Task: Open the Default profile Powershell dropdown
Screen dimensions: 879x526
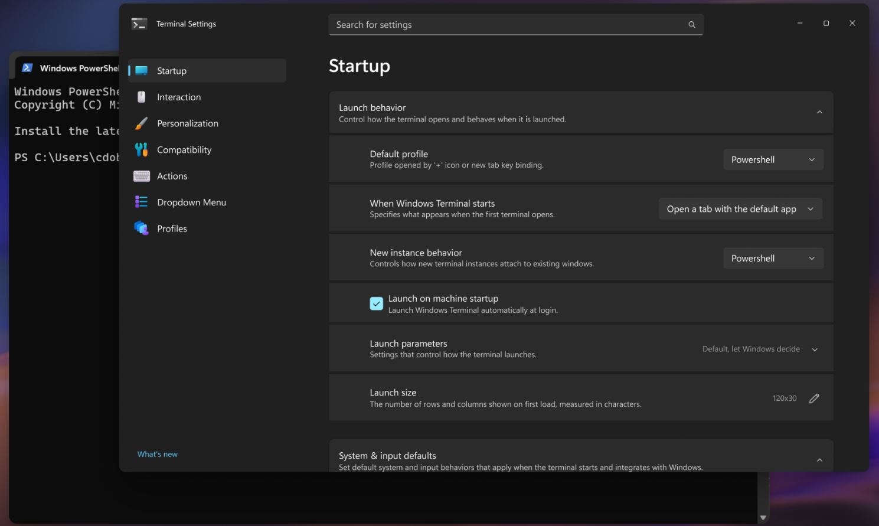Action: (x=773, y=159)
